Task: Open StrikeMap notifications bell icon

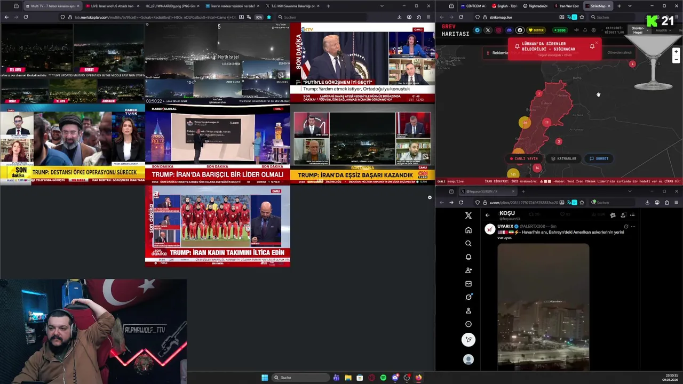Action: [x=585, y=30]
